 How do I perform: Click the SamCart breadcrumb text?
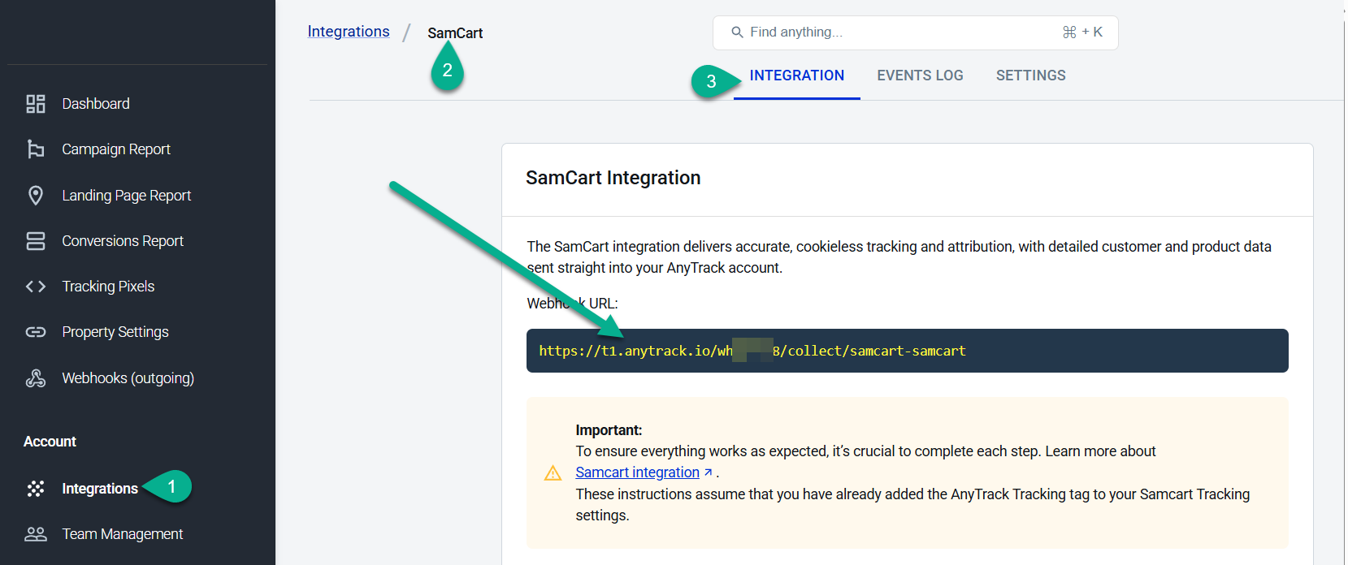coord(455,33)
